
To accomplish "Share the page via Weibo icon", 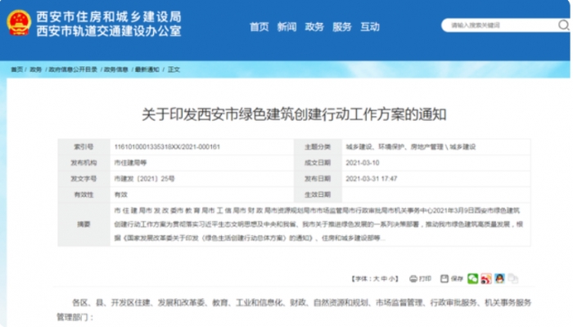I will (x=485, y=278).
